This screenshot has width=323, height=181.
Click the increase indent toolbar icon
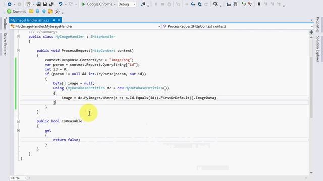tap(235, 4)
